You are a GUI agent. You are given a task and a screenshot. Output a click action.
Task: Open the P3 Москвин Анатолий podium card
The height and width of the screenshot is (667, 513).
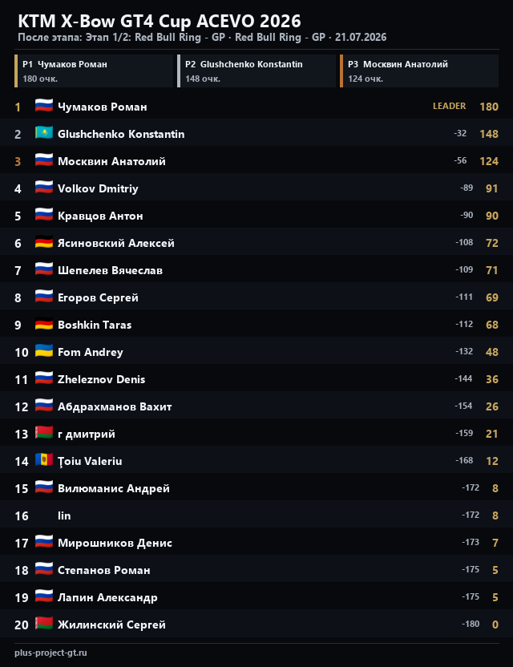click(x=419, y=71)
